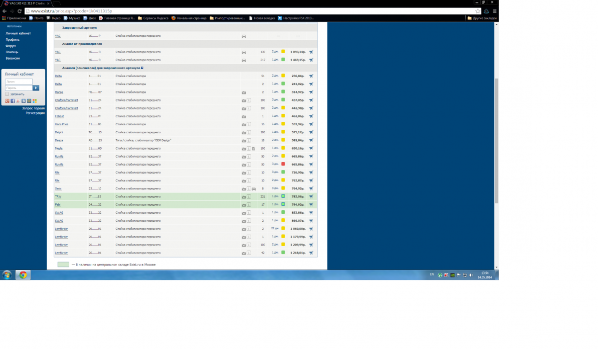Viewport: 598px width, 349px height.
Task: Add VAG 1 093,14р part to cart
Action: coord(311,52)
